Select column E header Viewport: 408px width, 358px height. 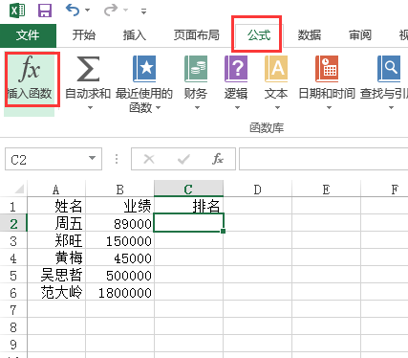click(326, 190)
